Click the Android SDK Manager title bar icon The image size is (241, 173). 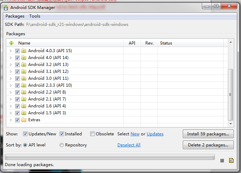coord(6,7)
